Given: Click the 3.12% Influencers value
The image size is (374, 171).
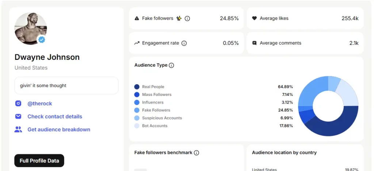Looking at the screenshot, I should click(x=287, y=102).
